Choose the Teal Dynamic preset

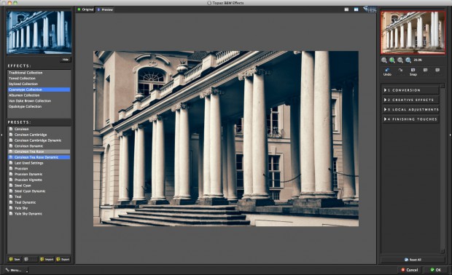coord(39,202)
